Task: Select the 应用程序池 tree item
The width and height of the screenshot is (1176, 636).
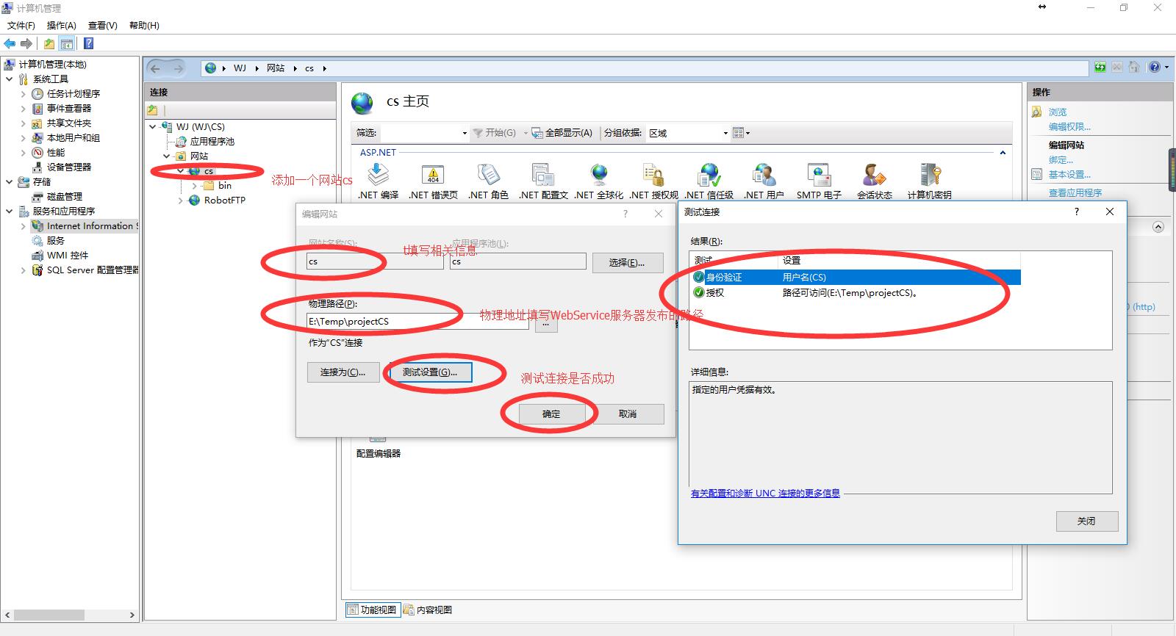Action: [x=205, y=142]
